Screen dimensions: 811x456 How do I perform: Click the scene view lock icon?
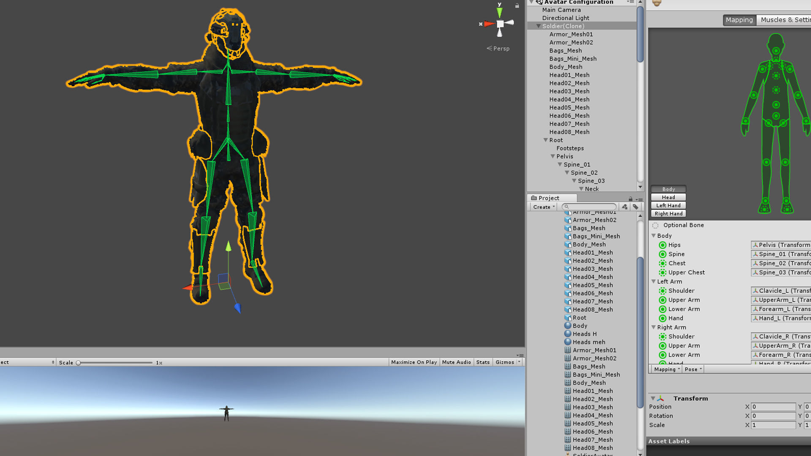coord(517,5)
